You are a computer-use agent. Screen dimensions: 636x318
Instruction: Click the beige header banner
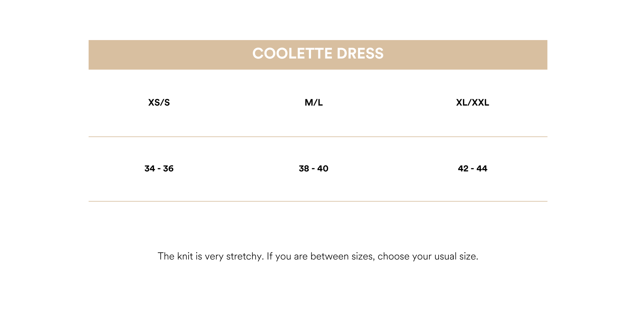[x=318, y=55]
